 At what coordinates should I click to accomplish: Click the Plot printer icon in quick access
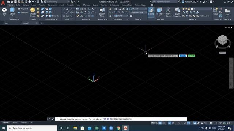(x=30, y=1)
